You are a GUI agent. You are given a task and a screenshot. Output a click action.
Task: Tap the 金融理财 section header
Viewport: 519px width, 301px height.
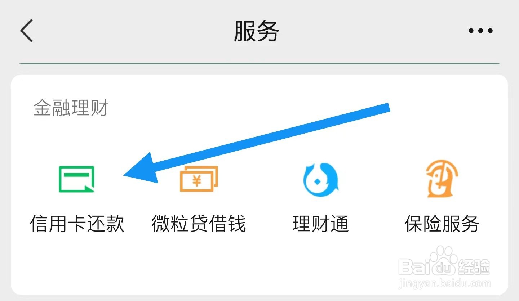pyautogui.click(x=71, y=108)
